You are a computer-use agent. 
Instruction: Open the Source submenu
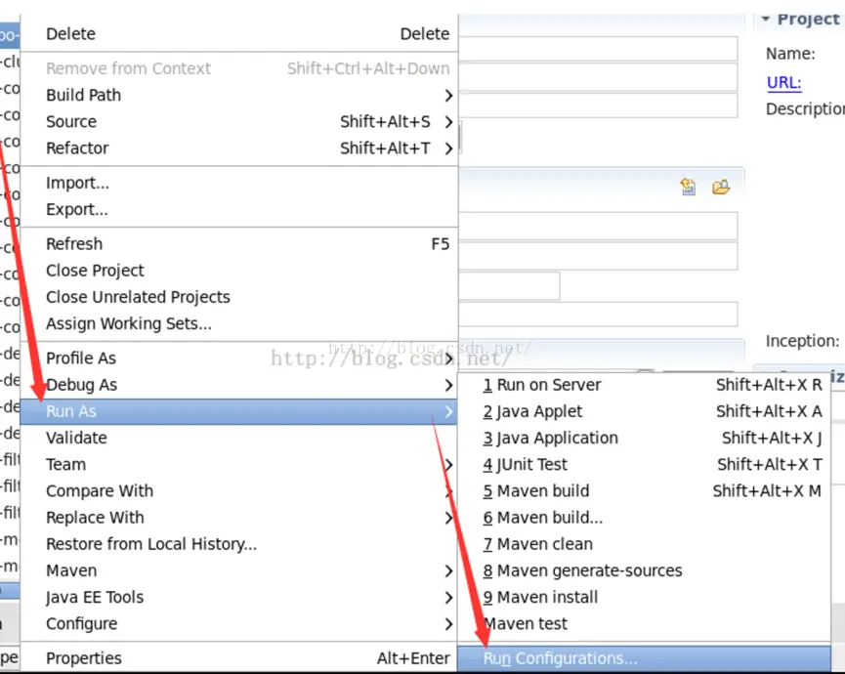point(239,121)
